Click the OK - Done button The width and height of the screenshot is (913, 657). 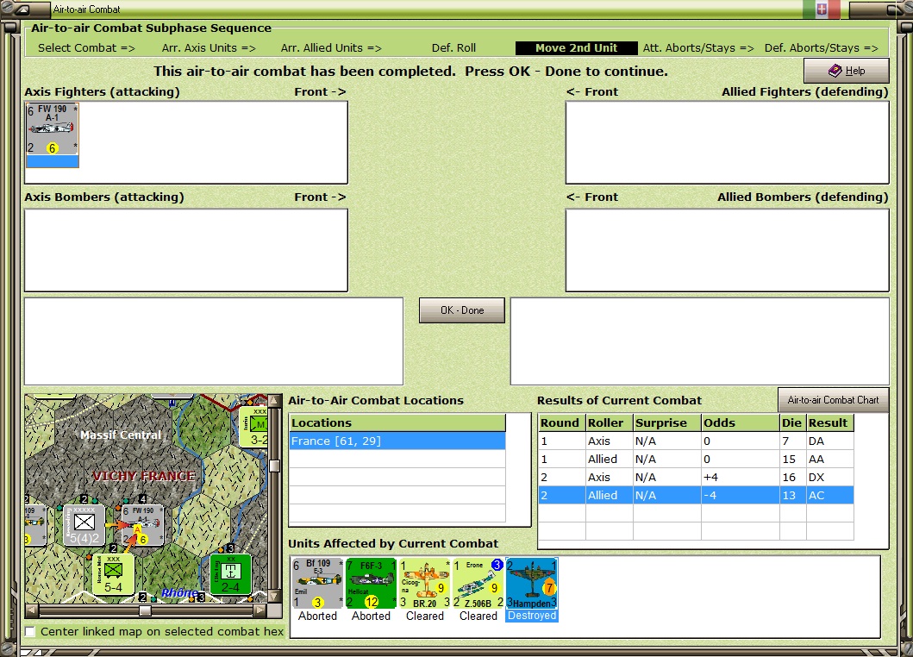462,310
